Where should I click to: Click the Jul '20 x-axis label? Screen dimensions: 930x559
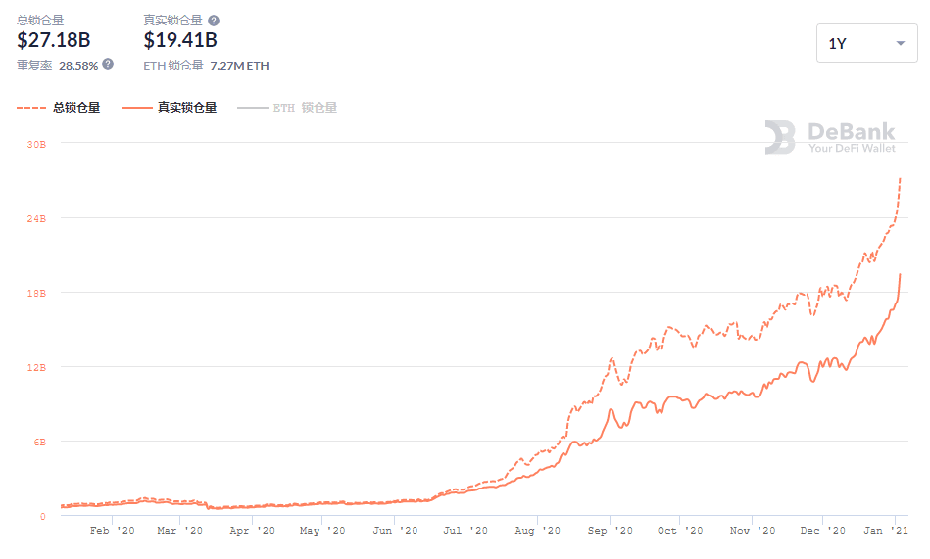pos(465,530)
